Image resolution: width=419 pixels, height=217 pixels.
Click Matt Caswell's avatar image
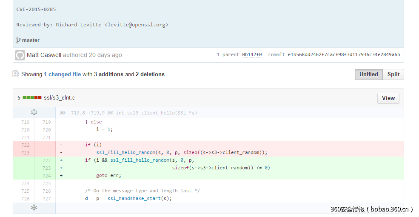click(20, 55)
